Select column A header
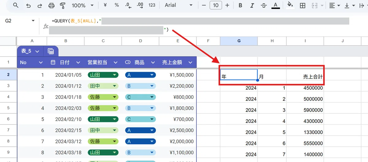The image size is (368, 162). pyautogui.click(x=32, y=41)
